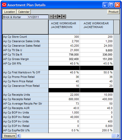Viewport: 122px width, 140px height.
Task: Select Ap Cp Promo Price Retail row label
Action: pyautogui.click(x=26, y=77)
